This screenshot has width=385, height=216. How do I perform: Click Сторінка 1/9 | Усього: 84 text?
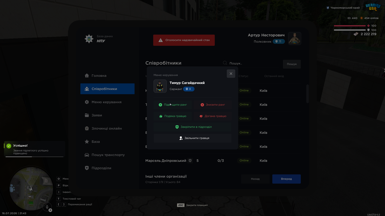point(163,182)
